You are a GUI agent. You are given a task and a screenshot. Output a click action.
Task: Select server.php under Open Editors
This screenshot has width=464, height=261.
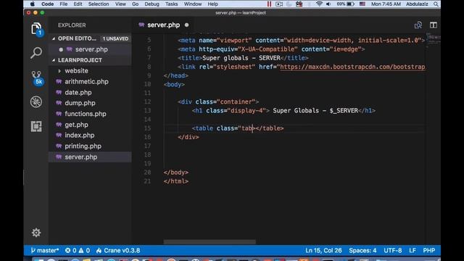click(90, 49)
